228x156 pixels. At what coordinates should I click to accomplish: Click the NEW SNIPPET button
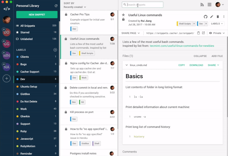[x=37, y=15]
